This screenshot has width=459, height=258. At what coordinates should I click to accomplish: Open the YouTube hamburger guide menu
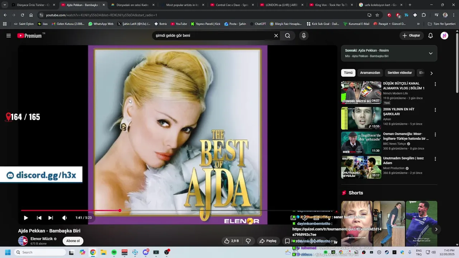[x=9, y=36]
